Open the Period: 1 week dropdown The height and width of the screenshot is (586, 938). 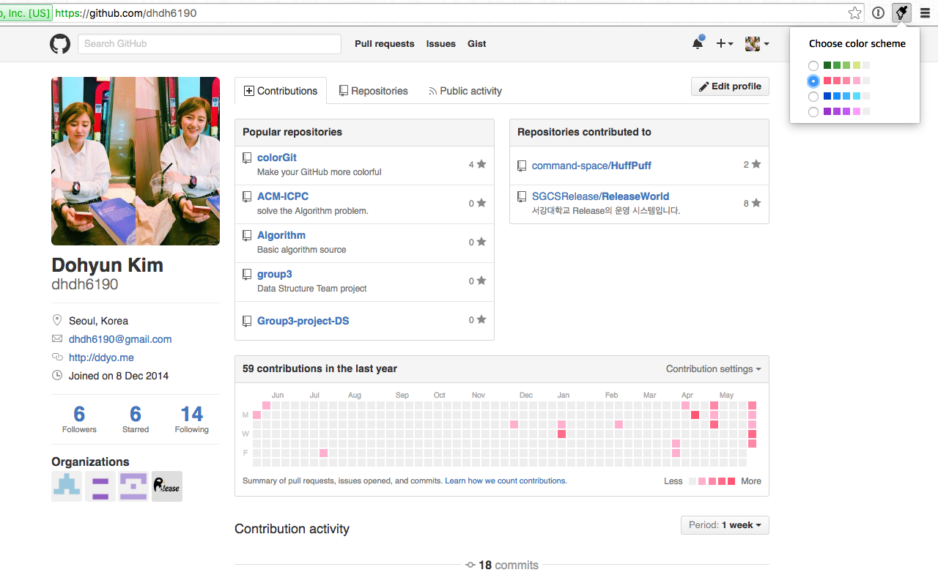coord(725,525)
